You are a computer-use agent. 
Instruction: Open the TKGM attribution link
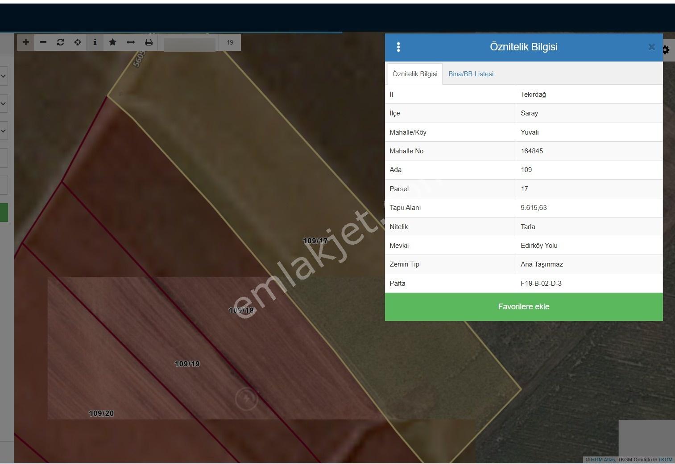click(665, 460)
